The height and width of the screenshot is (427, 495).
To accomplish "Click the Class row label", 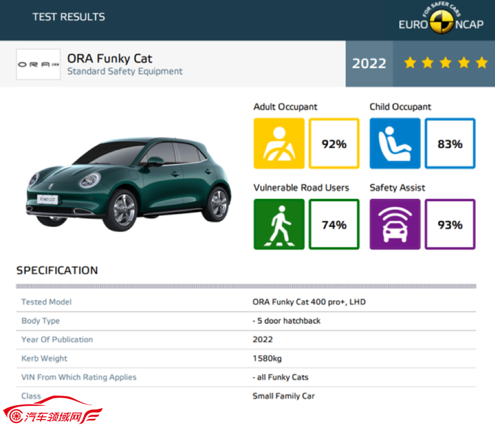I will pos(32,396).
